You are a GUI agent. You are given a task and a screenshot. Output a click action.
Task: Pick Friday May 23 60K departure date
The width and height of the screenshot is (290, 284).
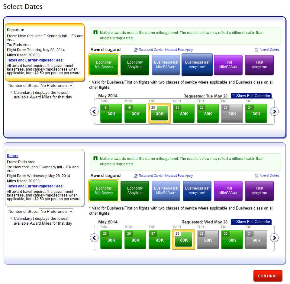(x=232, y=113)
